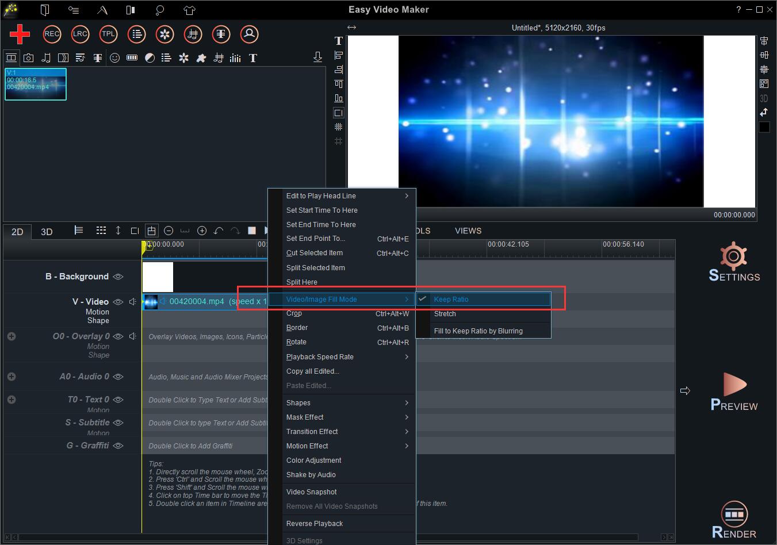Click the t-shirt skin icon in title bar
Image resolution: width=777 pixels, height=545 pixels.
(189, 10)
